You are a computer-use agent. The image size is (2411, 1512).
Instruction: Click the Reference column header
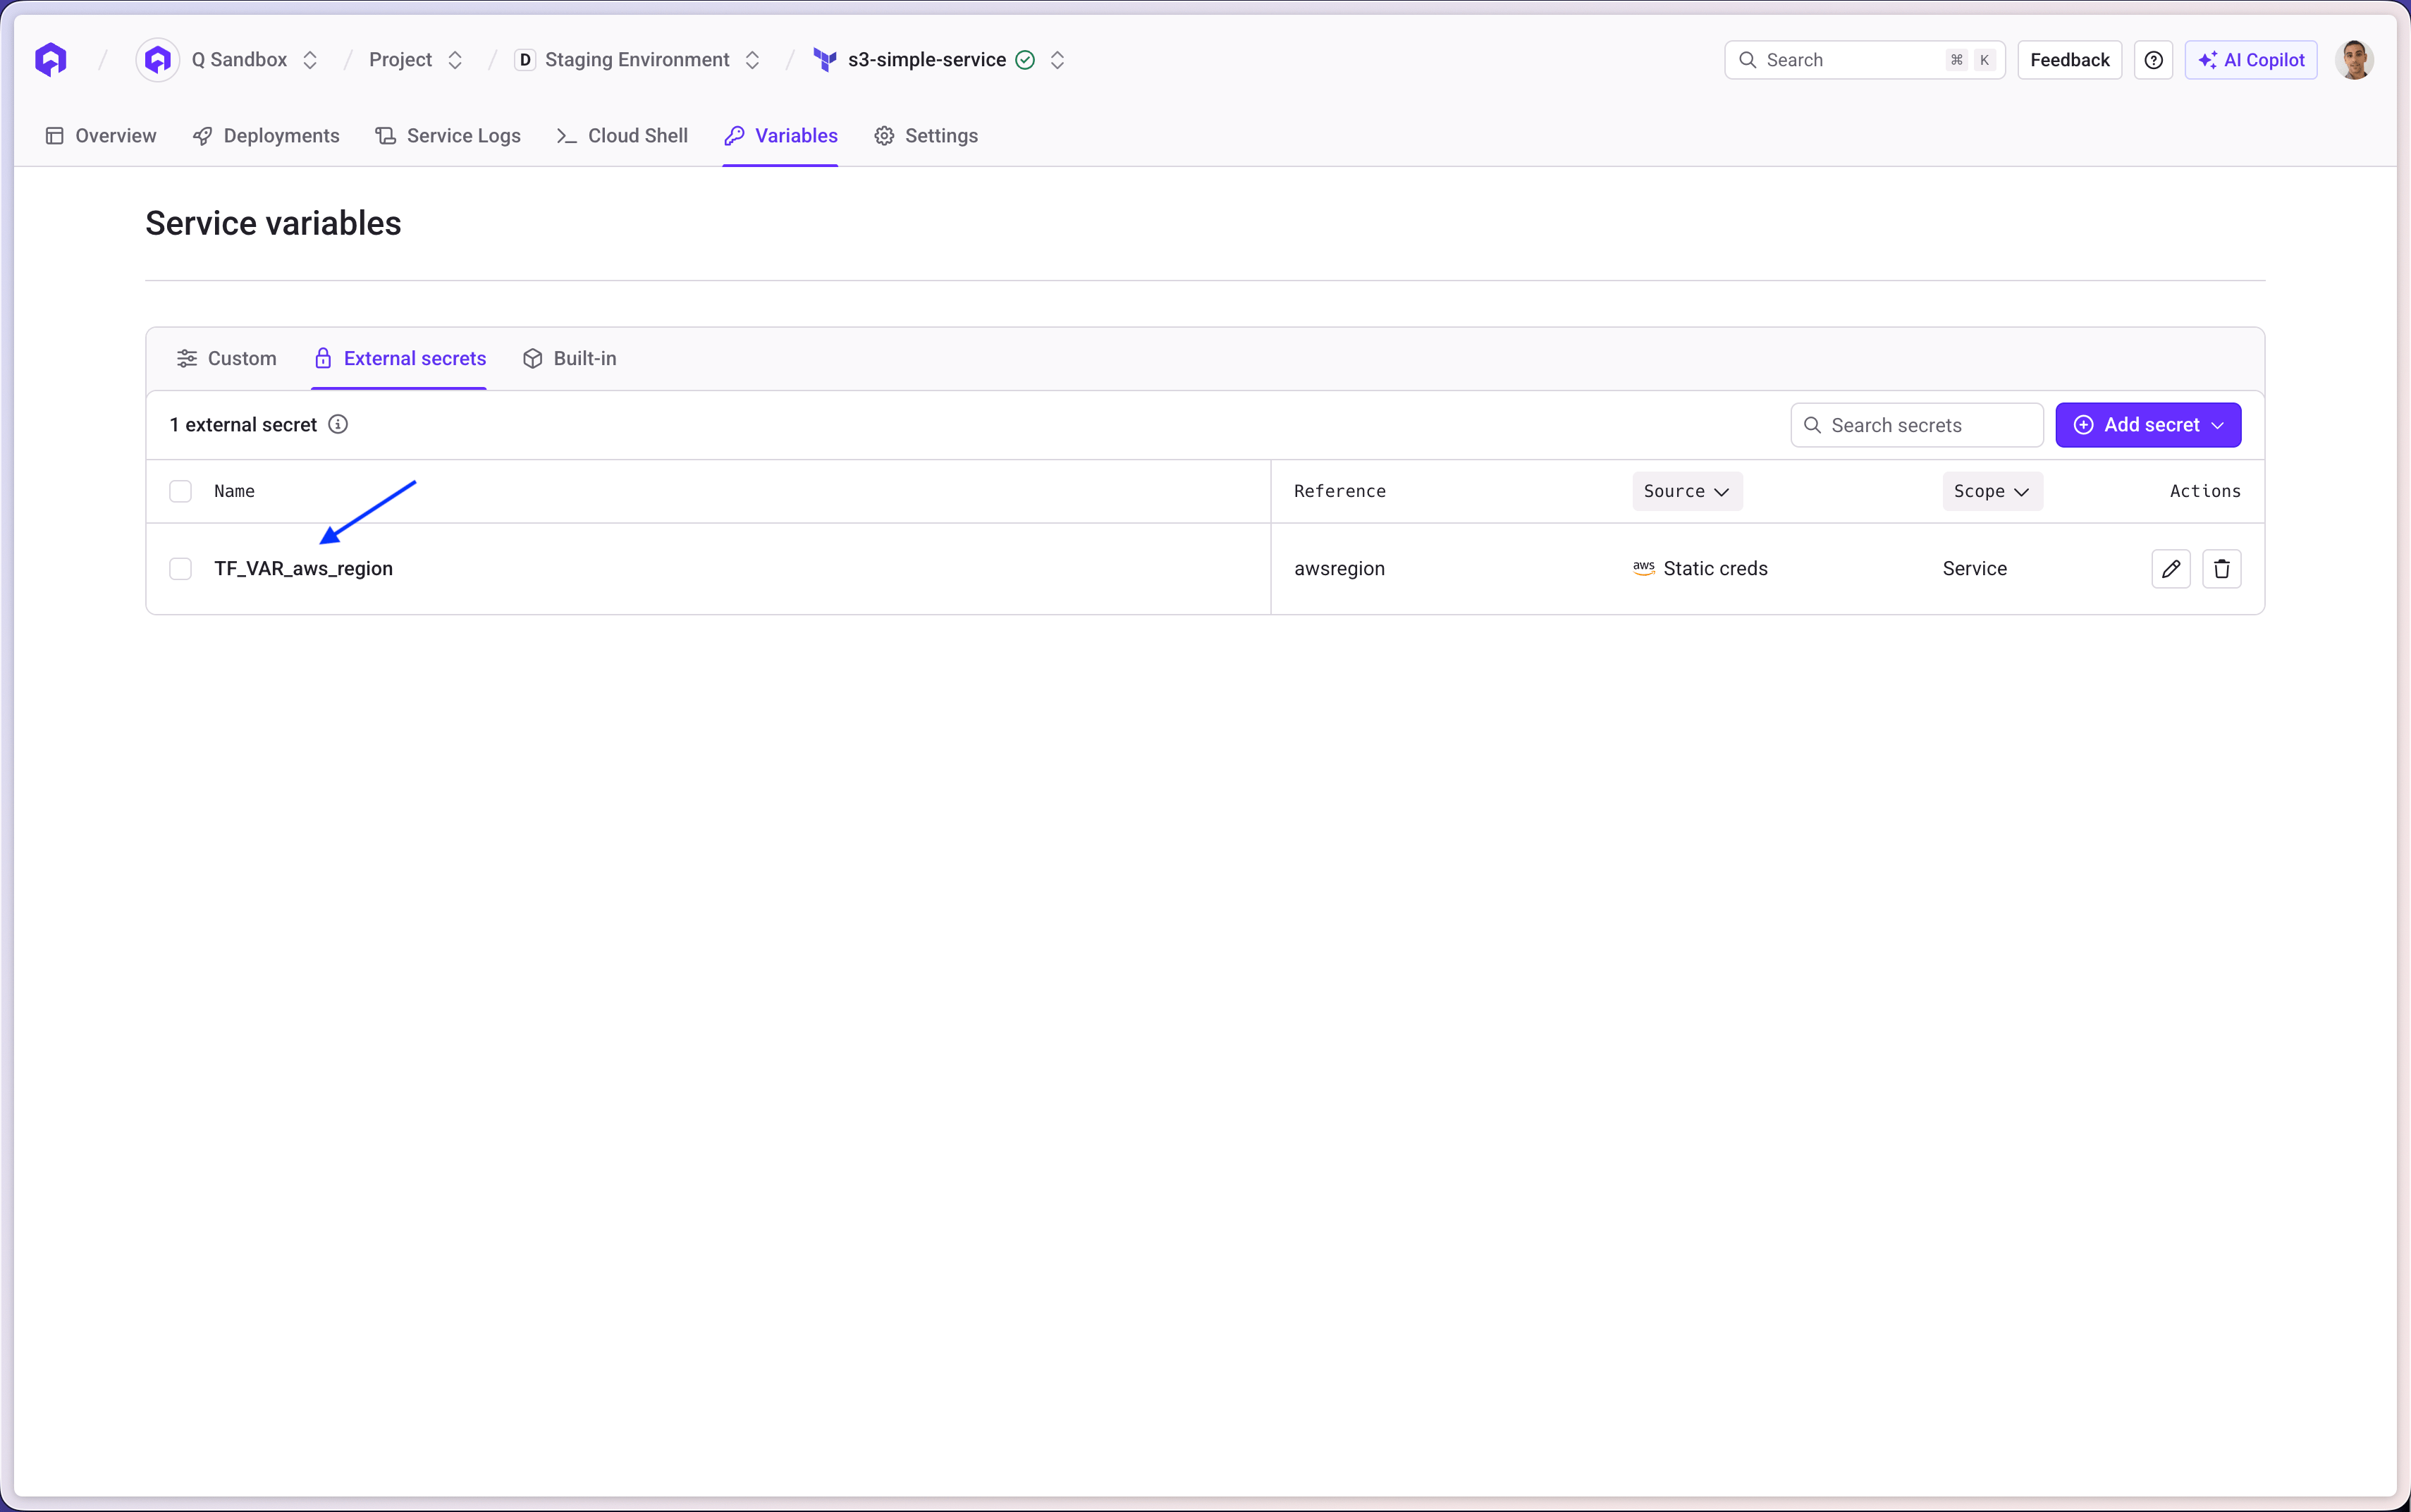[x=1339, y=491]
